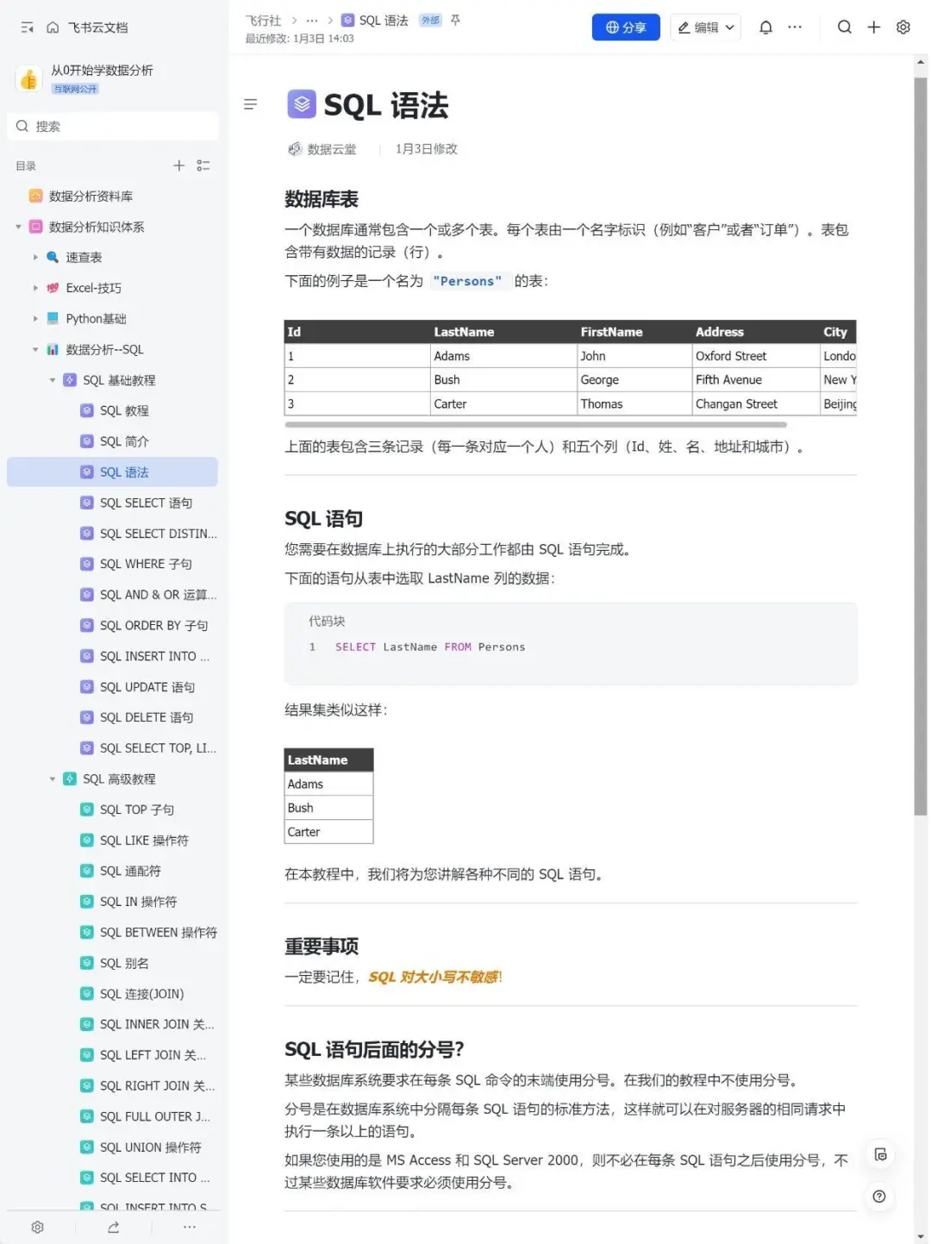
Task: Collapse the left sidebar navigation panel
Action: (x=24, y=27)
